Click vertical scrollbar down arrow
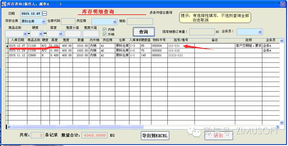This screenshot has height=146, width=288. point(282,123)
